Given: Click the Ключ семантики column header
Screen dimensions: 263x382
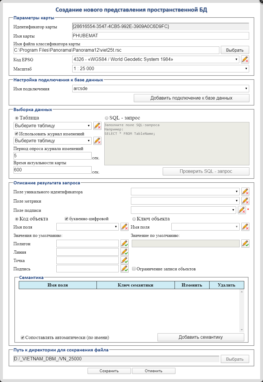Looking at the screenshot, I should click(136, 285).
